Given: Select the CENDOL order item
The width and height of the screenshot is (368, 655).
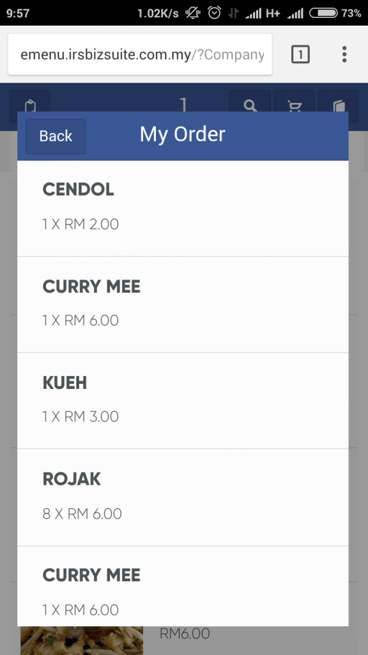Looking at the screenshot, I should (183, 209).
